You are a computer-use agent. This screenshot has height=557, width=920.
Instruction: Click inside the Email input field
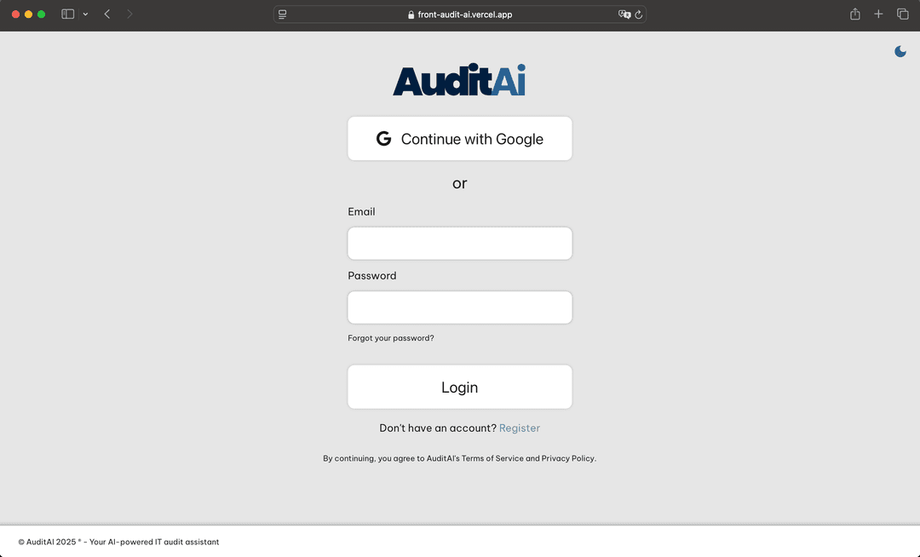pyautogui.click(x=460, y=243)
